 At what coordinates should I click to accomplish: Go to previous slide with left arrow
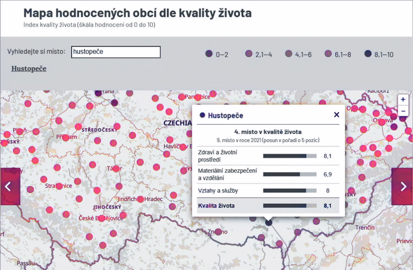coord(9,186)
